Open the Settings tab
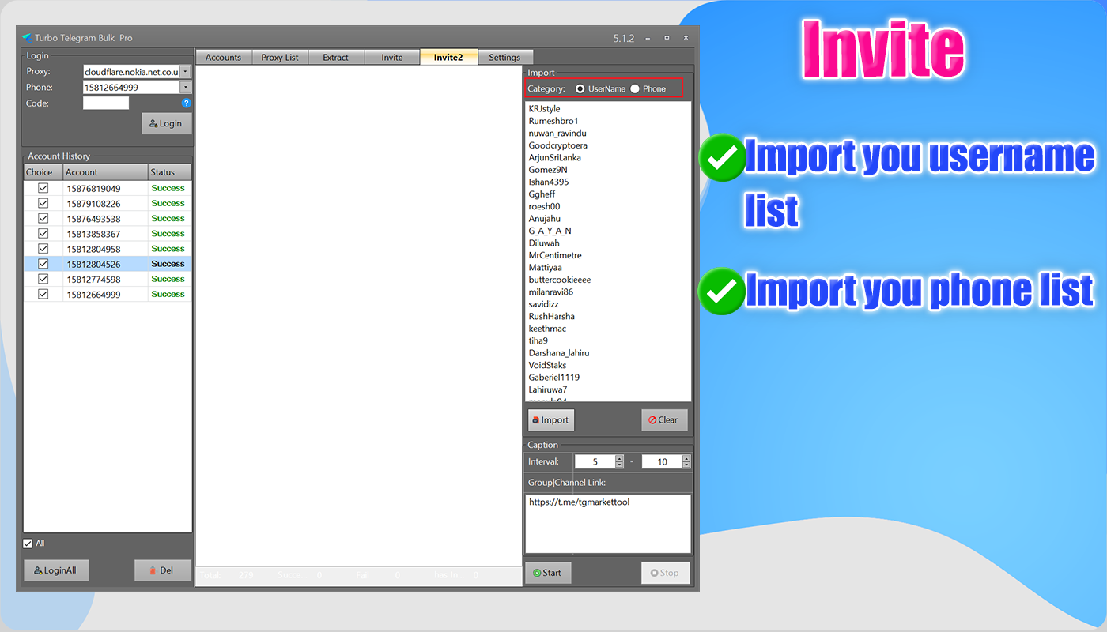The width and height of the screenshot is (1107, 632). point(504,58)
